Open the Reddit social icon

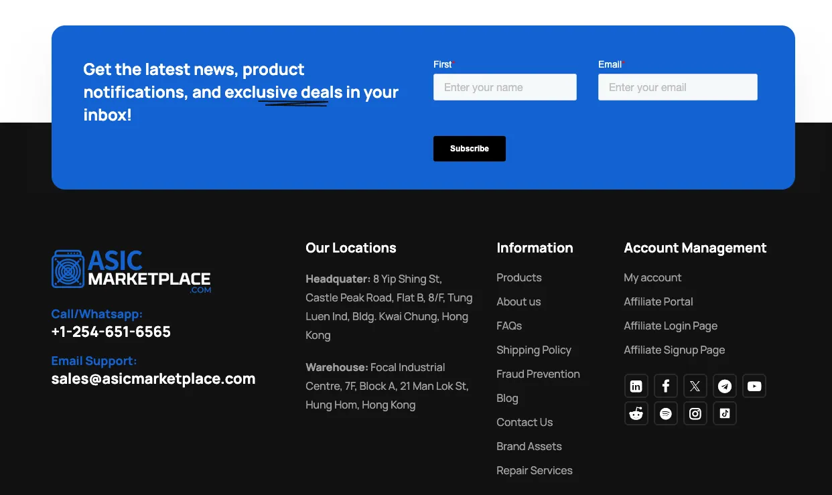click(x=636, y=413)
